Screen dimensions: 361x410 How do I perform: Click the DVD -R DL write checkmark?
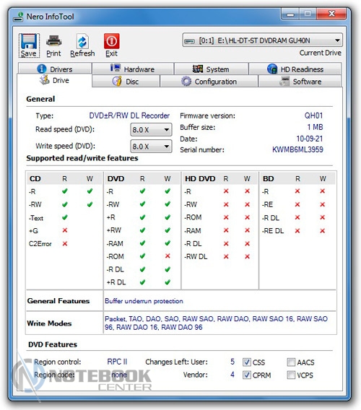[x=168, y=269]
